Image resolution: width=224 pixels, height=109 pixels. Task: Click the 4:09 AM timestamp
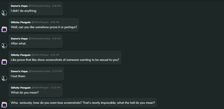click(x=56, y=39)
